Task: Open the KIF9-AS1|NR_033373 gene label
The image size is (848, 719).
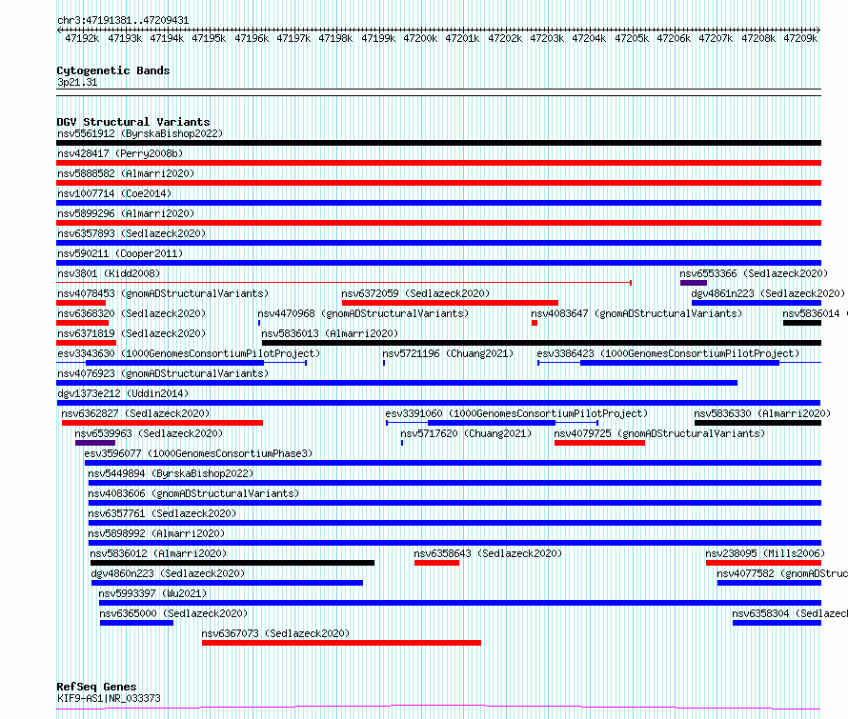Action: [x=109, y=698]
